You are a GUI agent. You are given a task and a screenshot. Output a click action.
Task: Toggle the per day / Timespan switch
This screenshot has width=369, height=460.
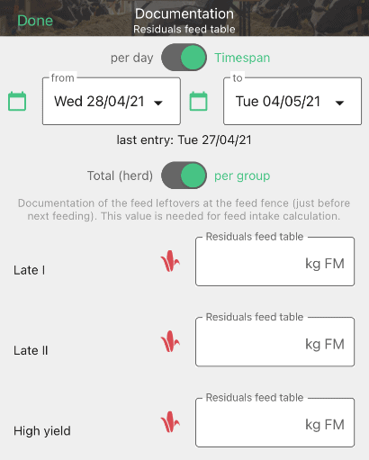pyautogui.click(x=184, y=58)
